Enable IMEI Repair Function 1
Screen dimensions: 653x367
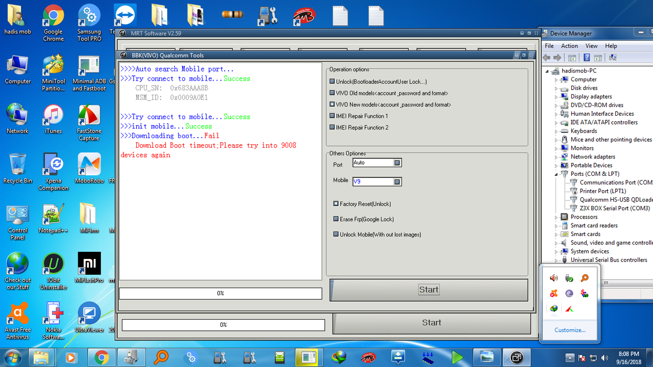click(x=332, y=116)
